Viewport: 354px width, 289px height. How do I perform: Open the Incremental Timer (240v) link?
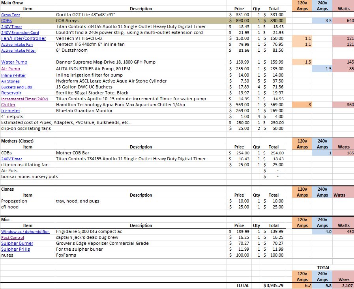coord(24,99)
